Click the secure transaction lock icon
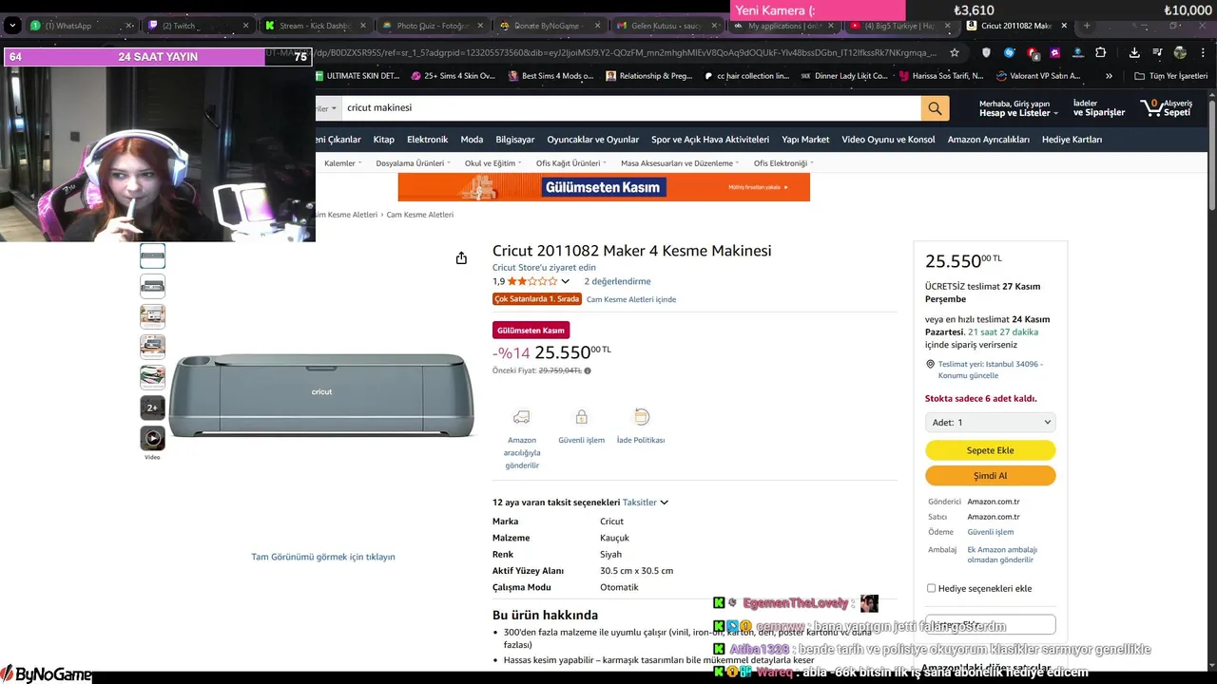Image resolution: width=1217 pixels, height=684 pixels. (581, 417)
